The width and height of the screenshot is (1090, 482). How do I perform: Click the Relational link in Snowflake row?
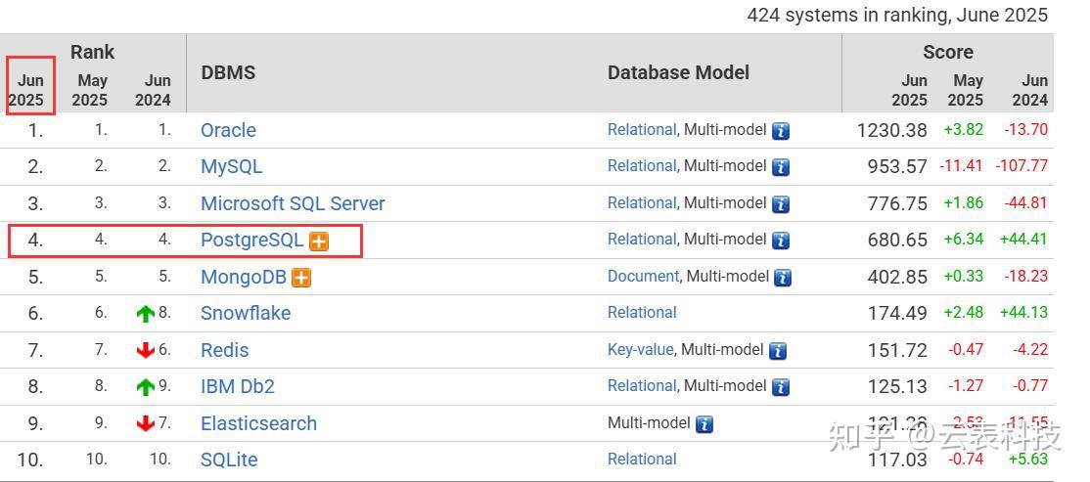[x=642, y=313]
